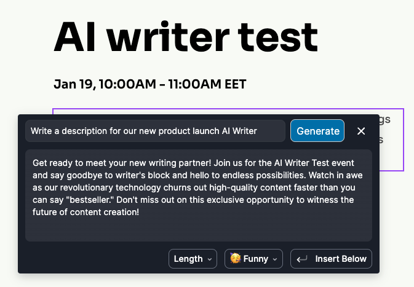Focus the prompt input field
Screen dimensions: 414x287
[x=155, y=131]
